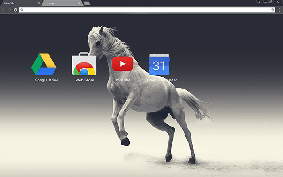This screenshot has width=283, height=177.
Task: Close the Apps tab
Action: [x=79, y=3]
